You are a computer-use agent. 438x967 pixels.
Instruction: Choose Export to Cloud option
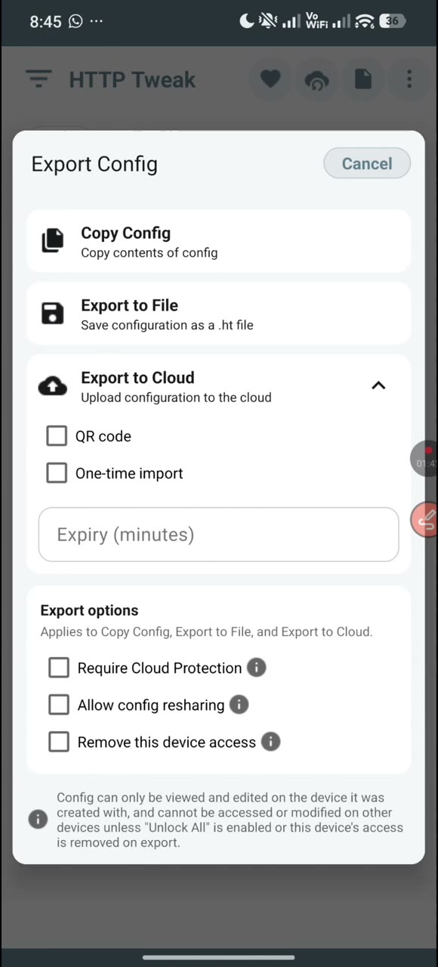tap(219, 386)
